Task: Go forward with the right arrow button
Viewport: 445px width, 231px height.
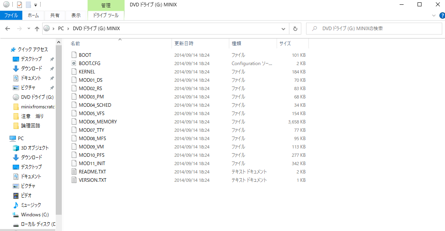Action: coord(19,29)
